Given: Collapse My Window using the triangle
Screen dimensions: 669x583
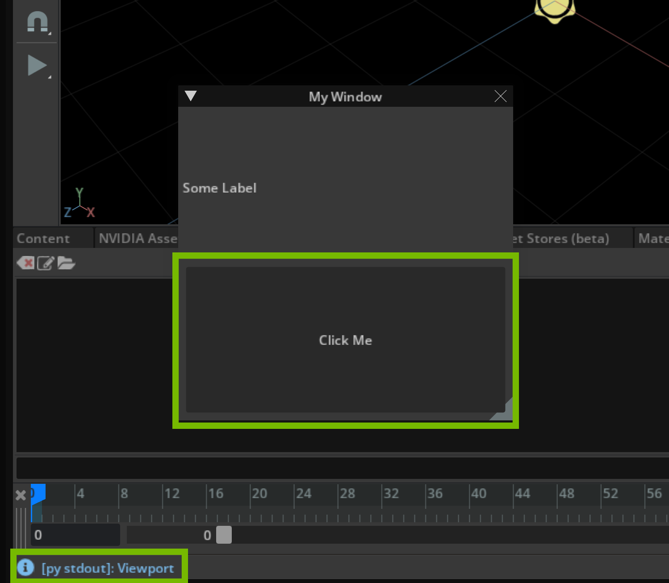Looking at the screenshot, I should coord(191,96).
